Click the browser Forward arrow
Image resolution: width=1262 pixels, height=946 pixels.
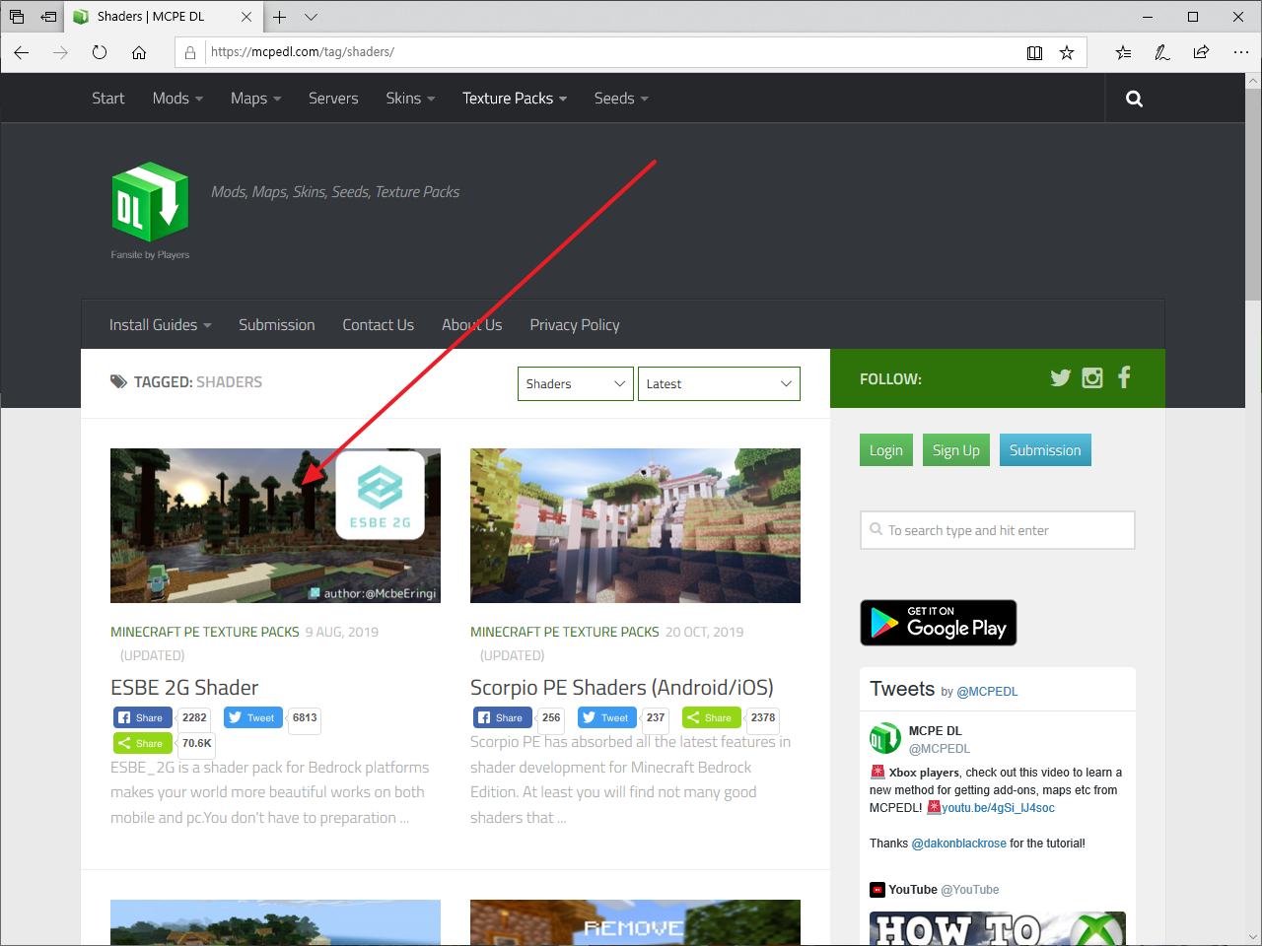61,52
